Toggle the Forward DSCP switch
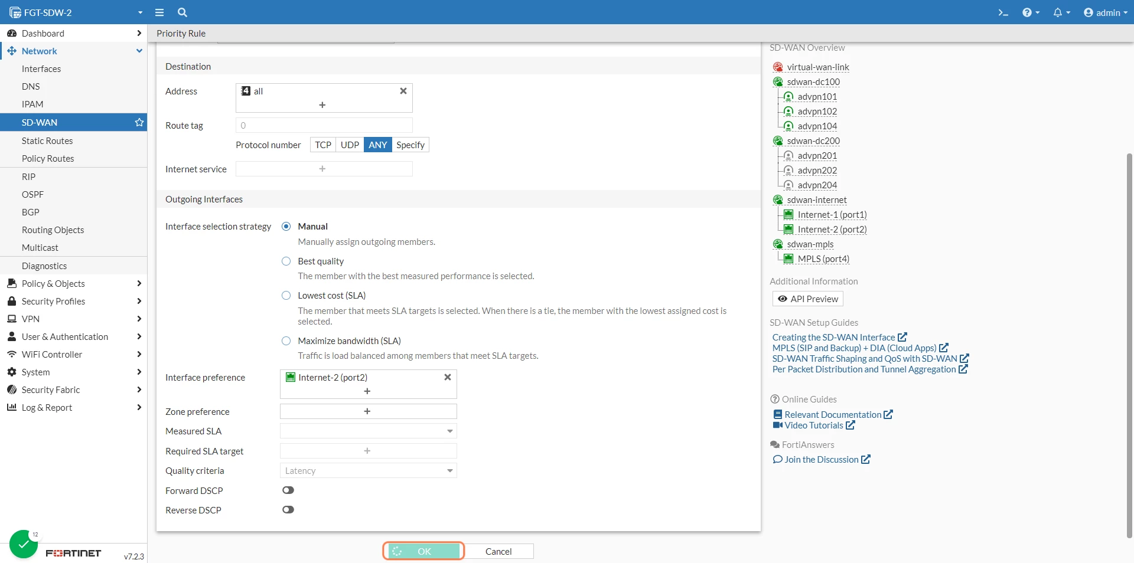The height and width of the screenshot is (563, 1134). pyautogui.click(x=288, y=490)
